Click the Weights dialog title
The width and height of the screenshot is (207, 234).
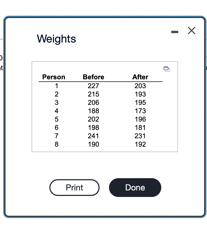pos(56,39)
